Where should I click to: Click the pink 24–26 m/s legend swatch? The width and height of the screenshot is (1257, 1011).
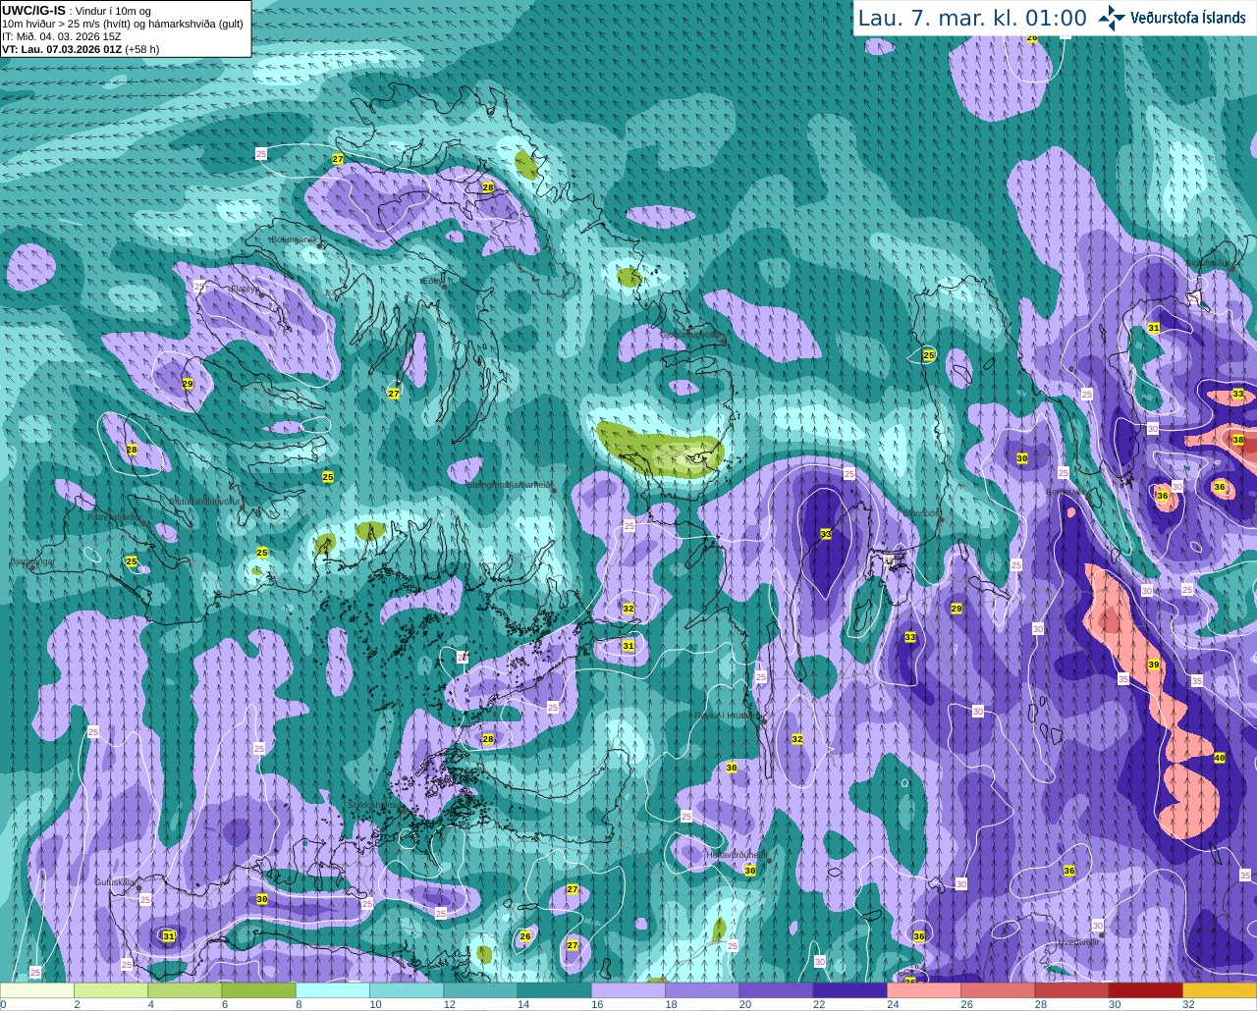[924, 990]
